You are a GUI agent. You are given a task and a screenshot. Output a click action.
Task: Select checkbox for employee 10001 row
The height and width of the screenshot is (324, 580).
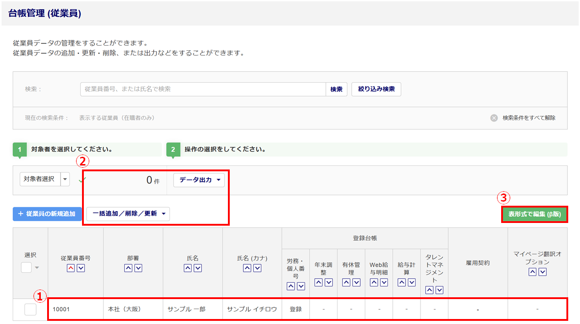pyautogui.click(x=30, y=309)
